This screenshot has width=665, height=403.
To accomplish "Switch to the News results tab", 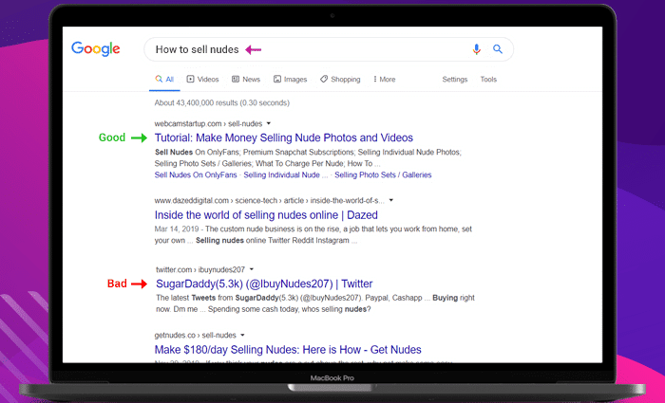I will [245, 80].
